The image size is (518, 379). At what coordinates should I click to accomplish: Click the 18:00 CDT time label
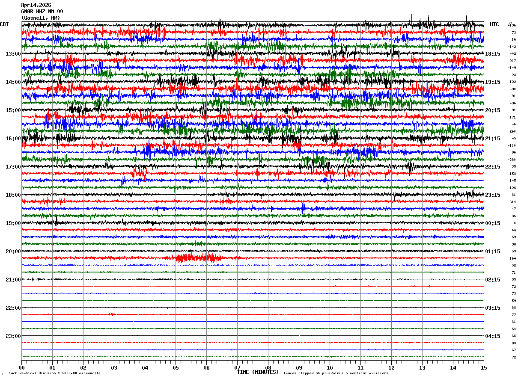pos(13,195)
